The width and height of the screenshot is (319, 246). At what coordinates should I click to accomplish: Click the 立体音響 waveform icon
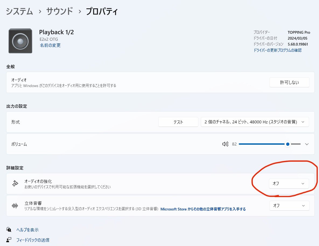click(x=15, y=206)
